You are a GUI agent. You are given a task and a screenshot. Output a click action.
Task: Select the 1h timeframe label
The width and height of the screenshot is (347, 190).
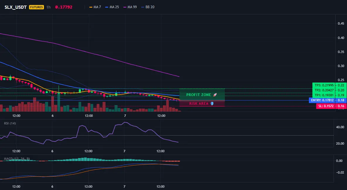coord(48,7)
